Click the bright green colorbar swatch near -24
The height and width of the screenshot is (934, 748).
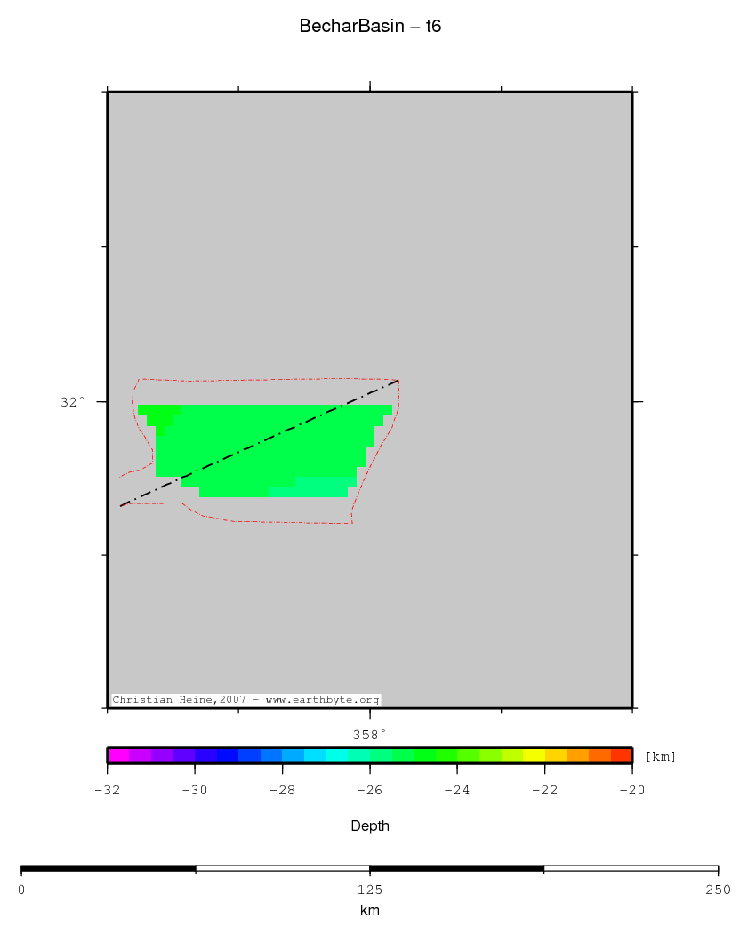pos(446,755)
